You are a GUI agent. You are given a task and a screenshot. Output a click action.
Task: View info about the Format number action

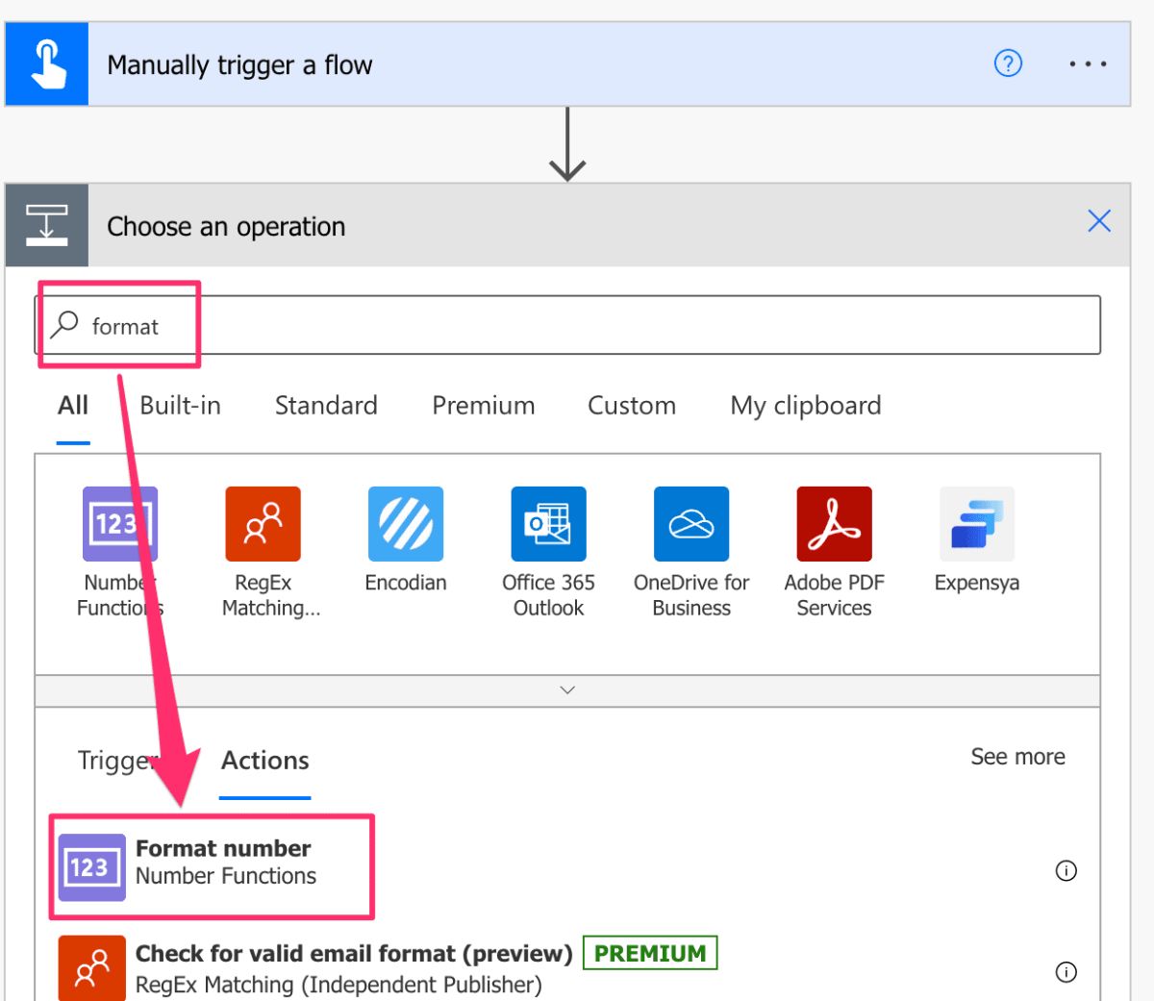tap(1066, 871)
